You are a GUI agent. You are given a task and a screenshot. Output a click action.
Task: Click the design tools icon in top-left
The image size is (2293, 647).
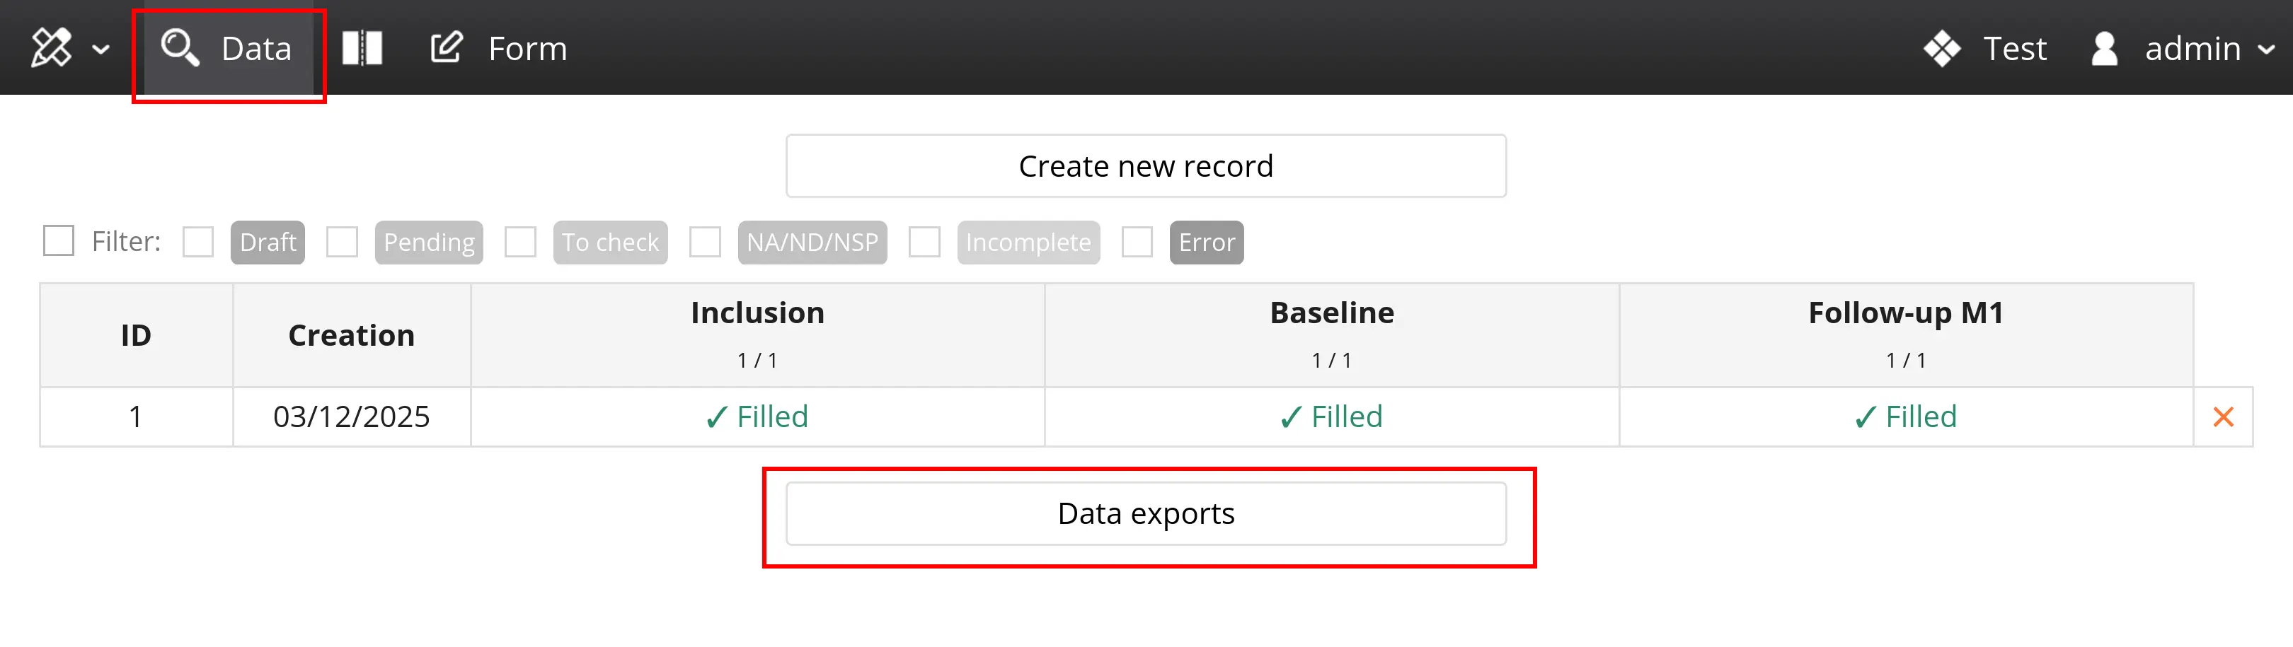click(51, 48)
